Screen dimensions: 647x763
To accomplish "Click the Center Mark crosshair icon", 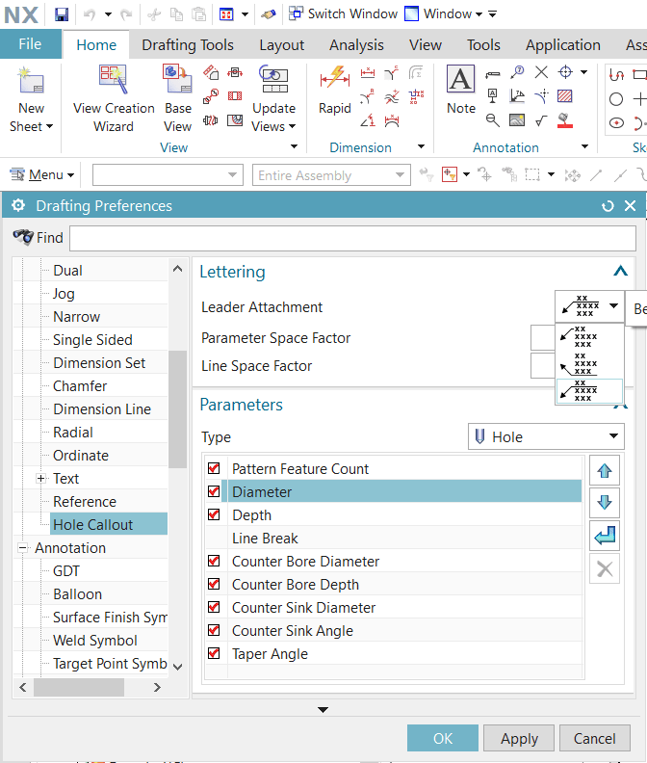I will 565,72.
